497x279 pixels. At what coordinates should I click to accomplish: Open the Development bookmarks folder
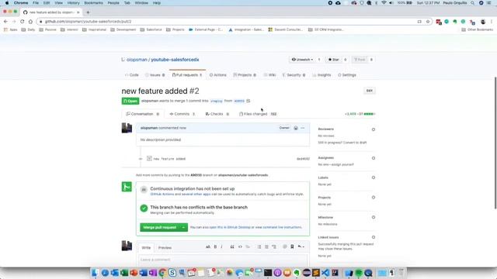pos(123,29)
